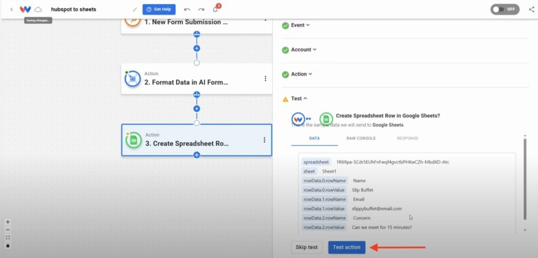Screen dimensions: 538x258
Task: Click the scrollbar down arrow
Action: (x=525, y=230)
